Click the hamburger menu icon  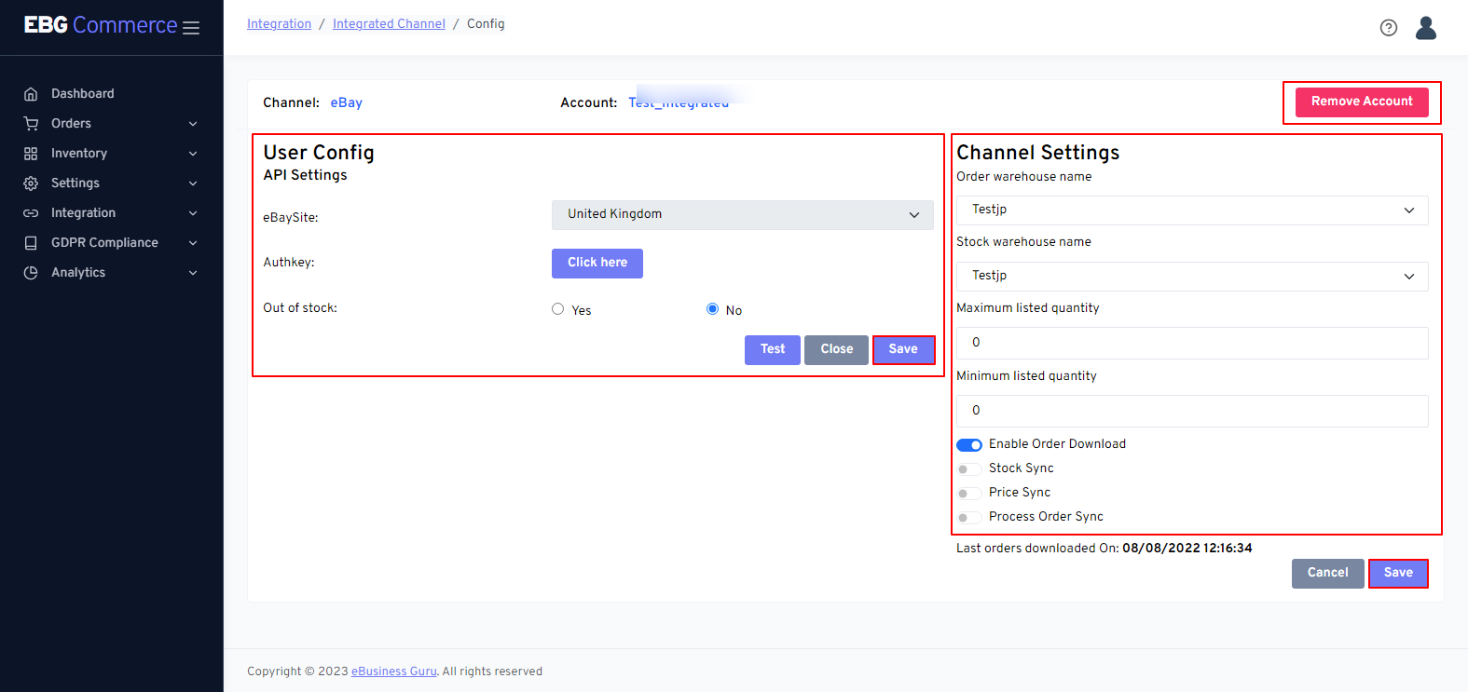191,28
